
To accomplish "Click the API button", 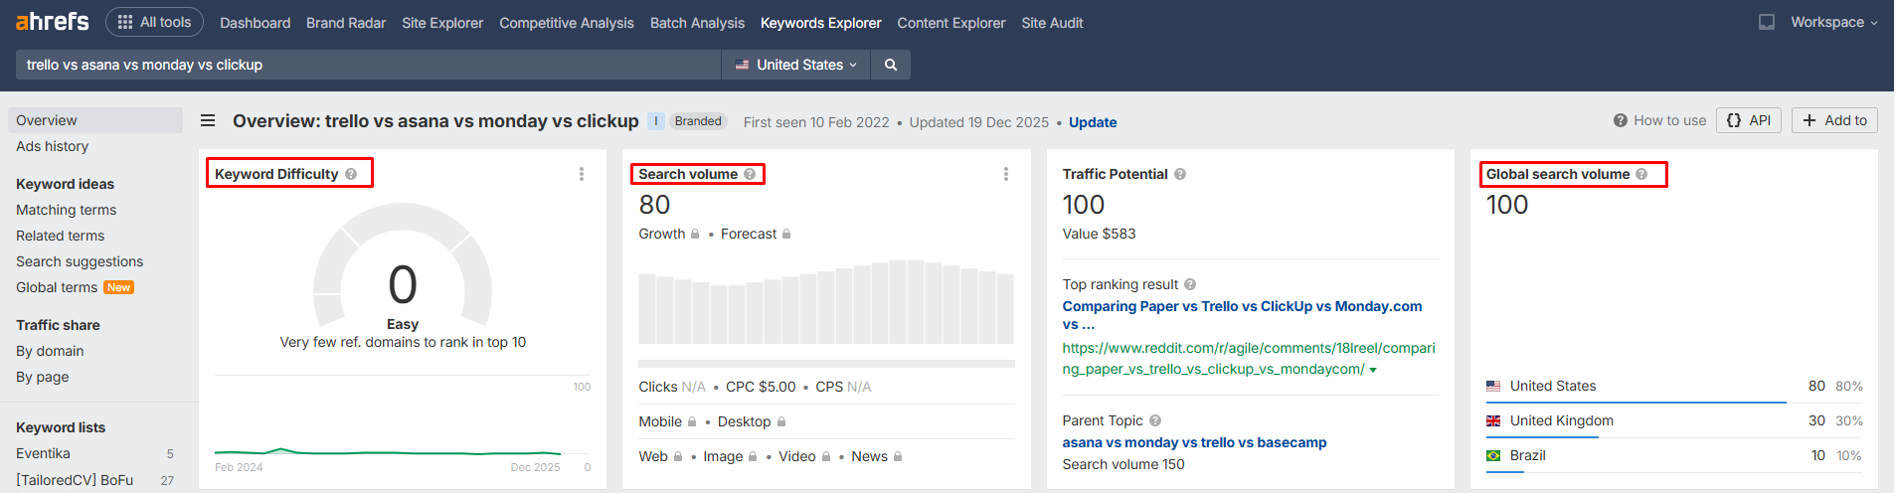I will coord(1749,120).
